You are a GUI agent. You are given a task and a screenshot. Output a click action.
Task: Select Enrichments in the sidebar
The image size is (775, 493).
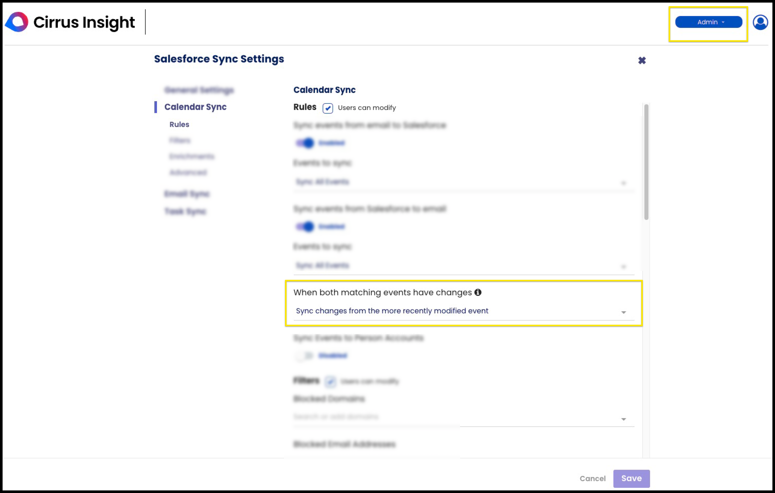[192, 156]
